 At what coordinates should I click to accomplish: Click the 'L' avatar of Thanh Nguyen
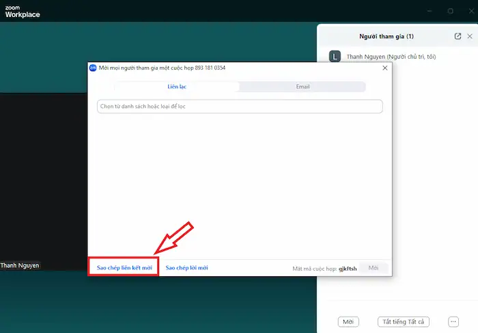(x=335, y=57)
